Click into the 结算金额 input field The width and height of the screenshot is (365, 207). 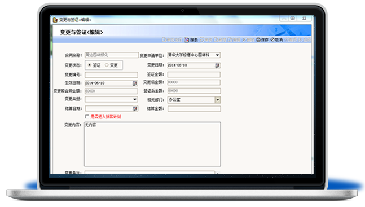pos(194,109)
